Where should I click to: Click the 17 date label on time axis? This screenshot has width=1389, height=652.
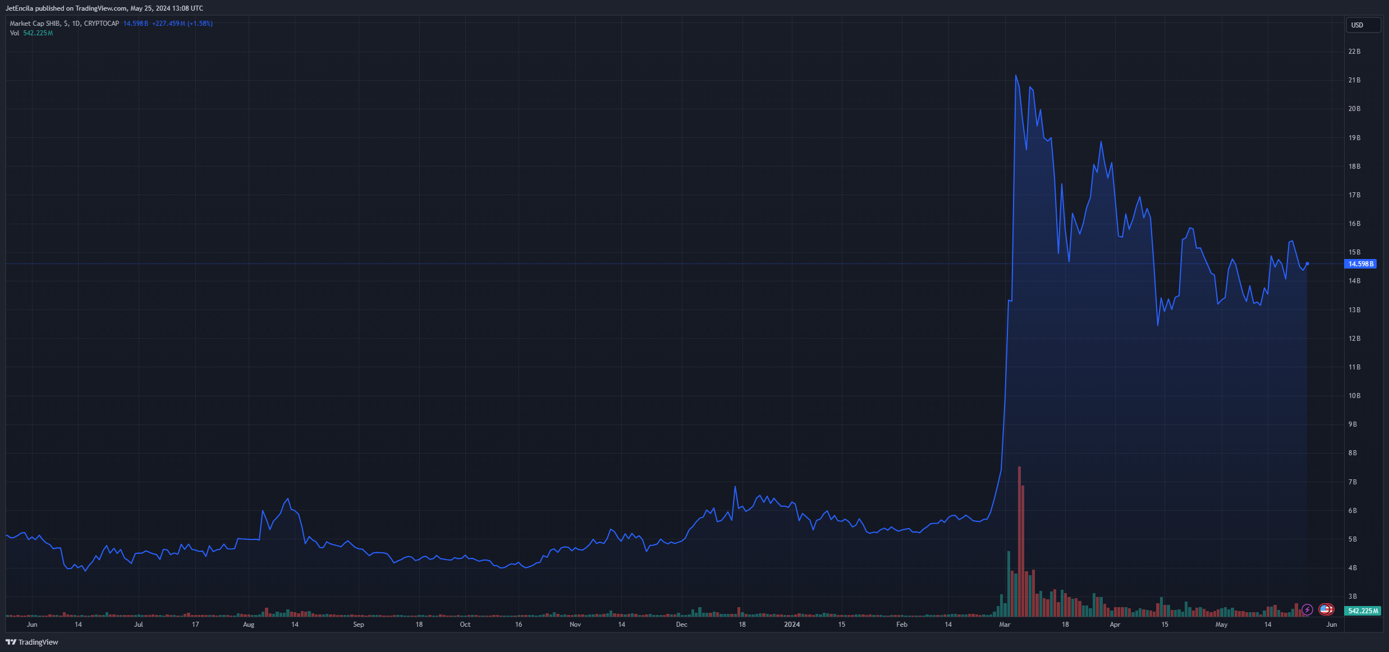(x=195, y=625)
